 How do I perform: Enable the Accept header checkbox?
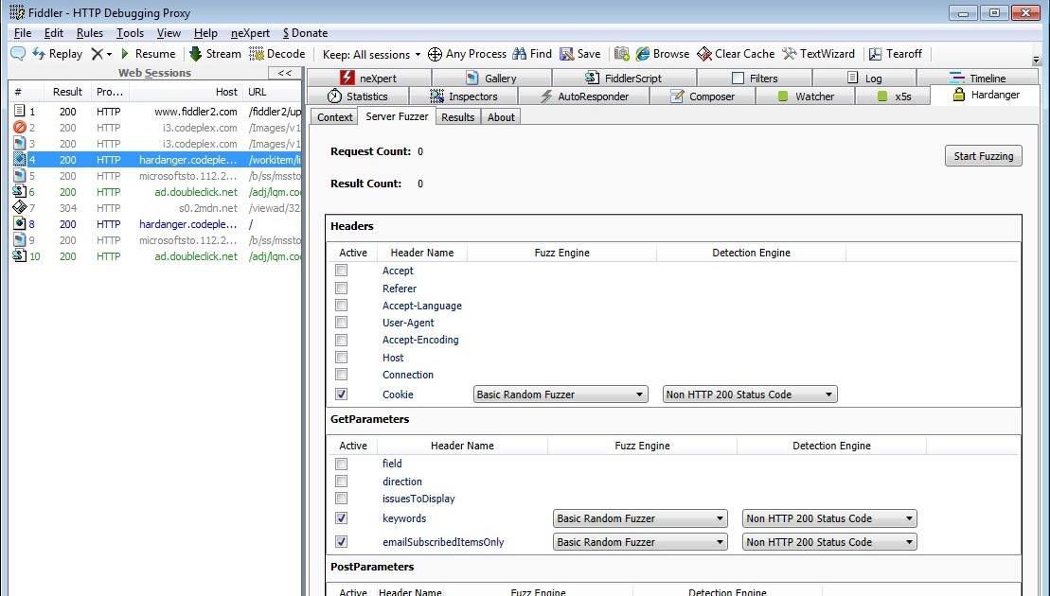(342, 271)
